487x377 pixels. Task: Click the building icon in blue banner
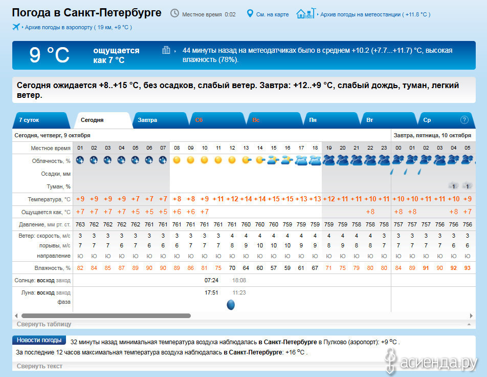pos(166,50)
